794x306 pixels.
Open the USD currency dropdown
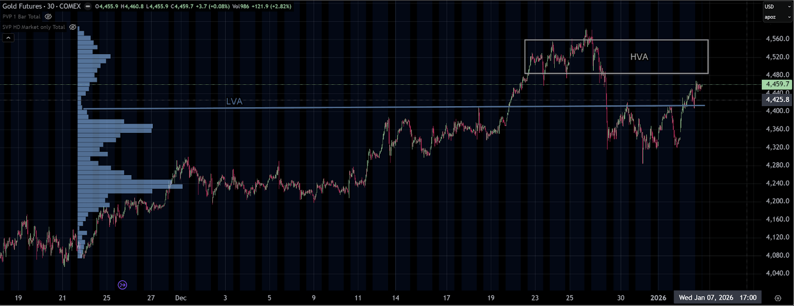(777, 6)
